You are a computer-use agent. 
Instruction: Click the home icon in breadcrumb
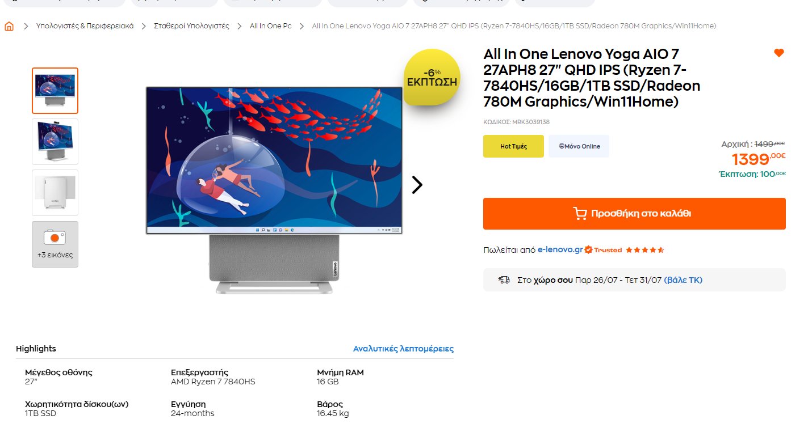[9, 26]
